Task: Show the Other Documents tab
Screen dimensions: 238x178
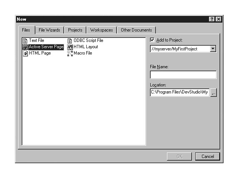Action: tap(136, 30)
